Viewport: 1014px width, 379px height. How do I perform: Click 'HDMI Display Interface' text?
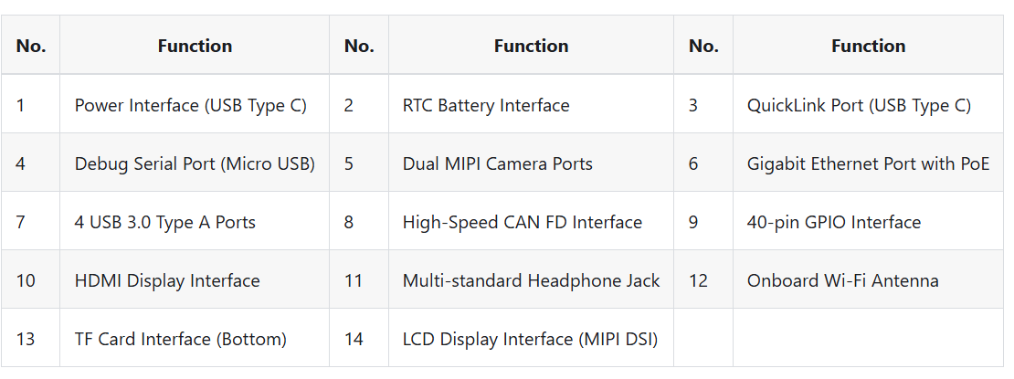coord(167,280)
